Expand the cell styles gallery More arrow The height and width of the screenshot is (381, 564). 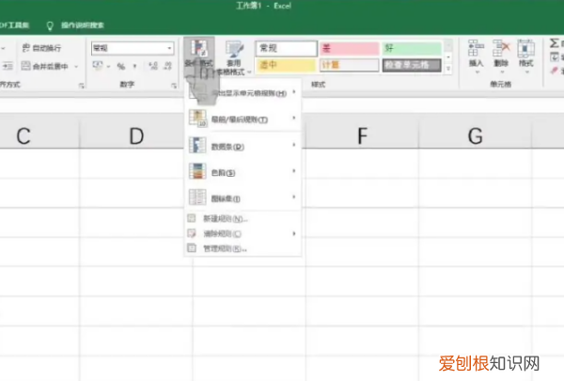(x=448, y=69)
